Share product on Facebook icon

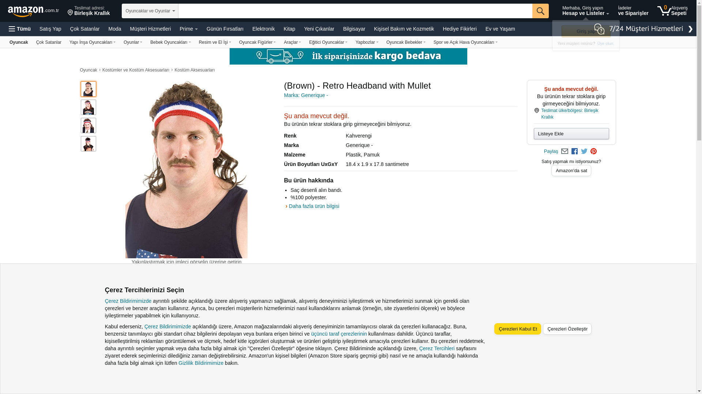574,151
